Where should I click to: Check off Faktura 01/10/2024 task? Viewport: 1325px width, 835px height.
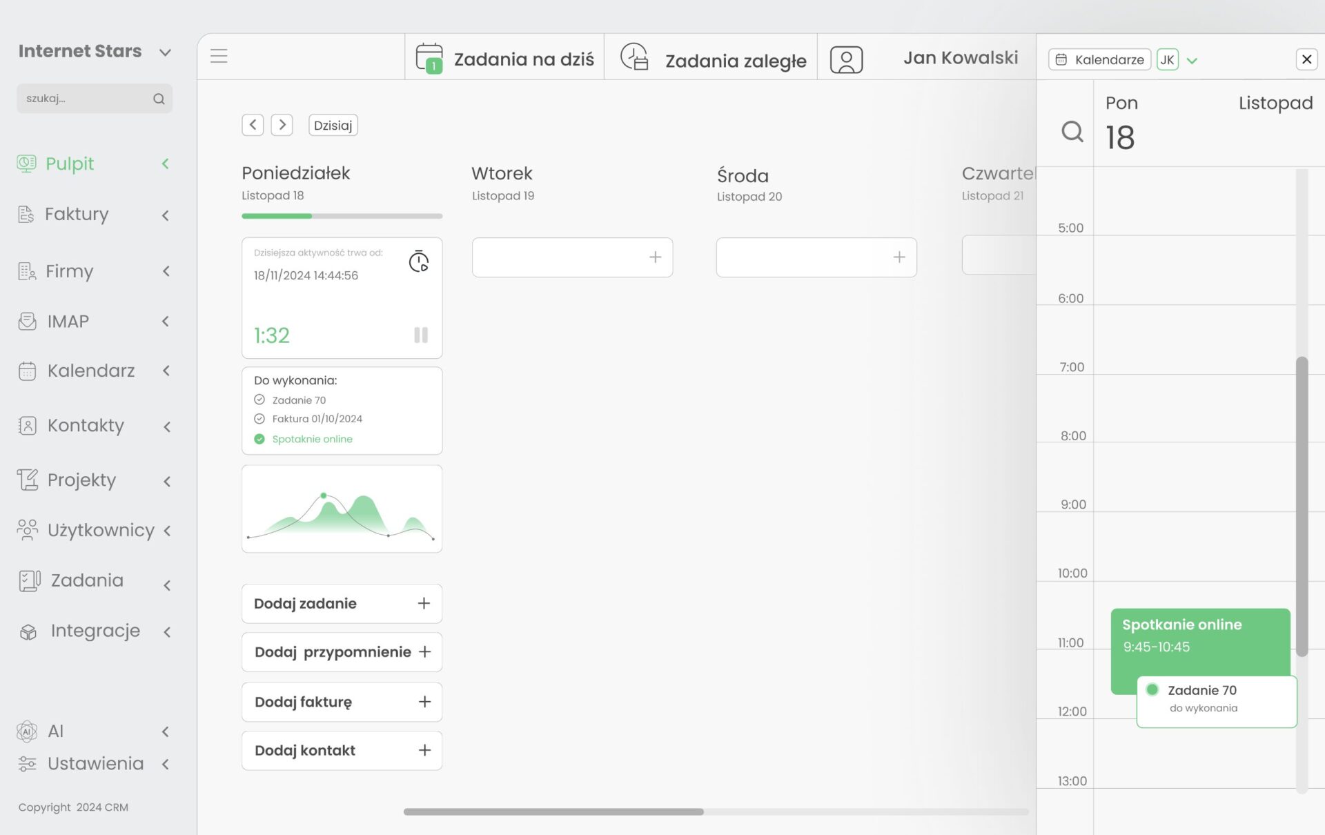[259, 418]
